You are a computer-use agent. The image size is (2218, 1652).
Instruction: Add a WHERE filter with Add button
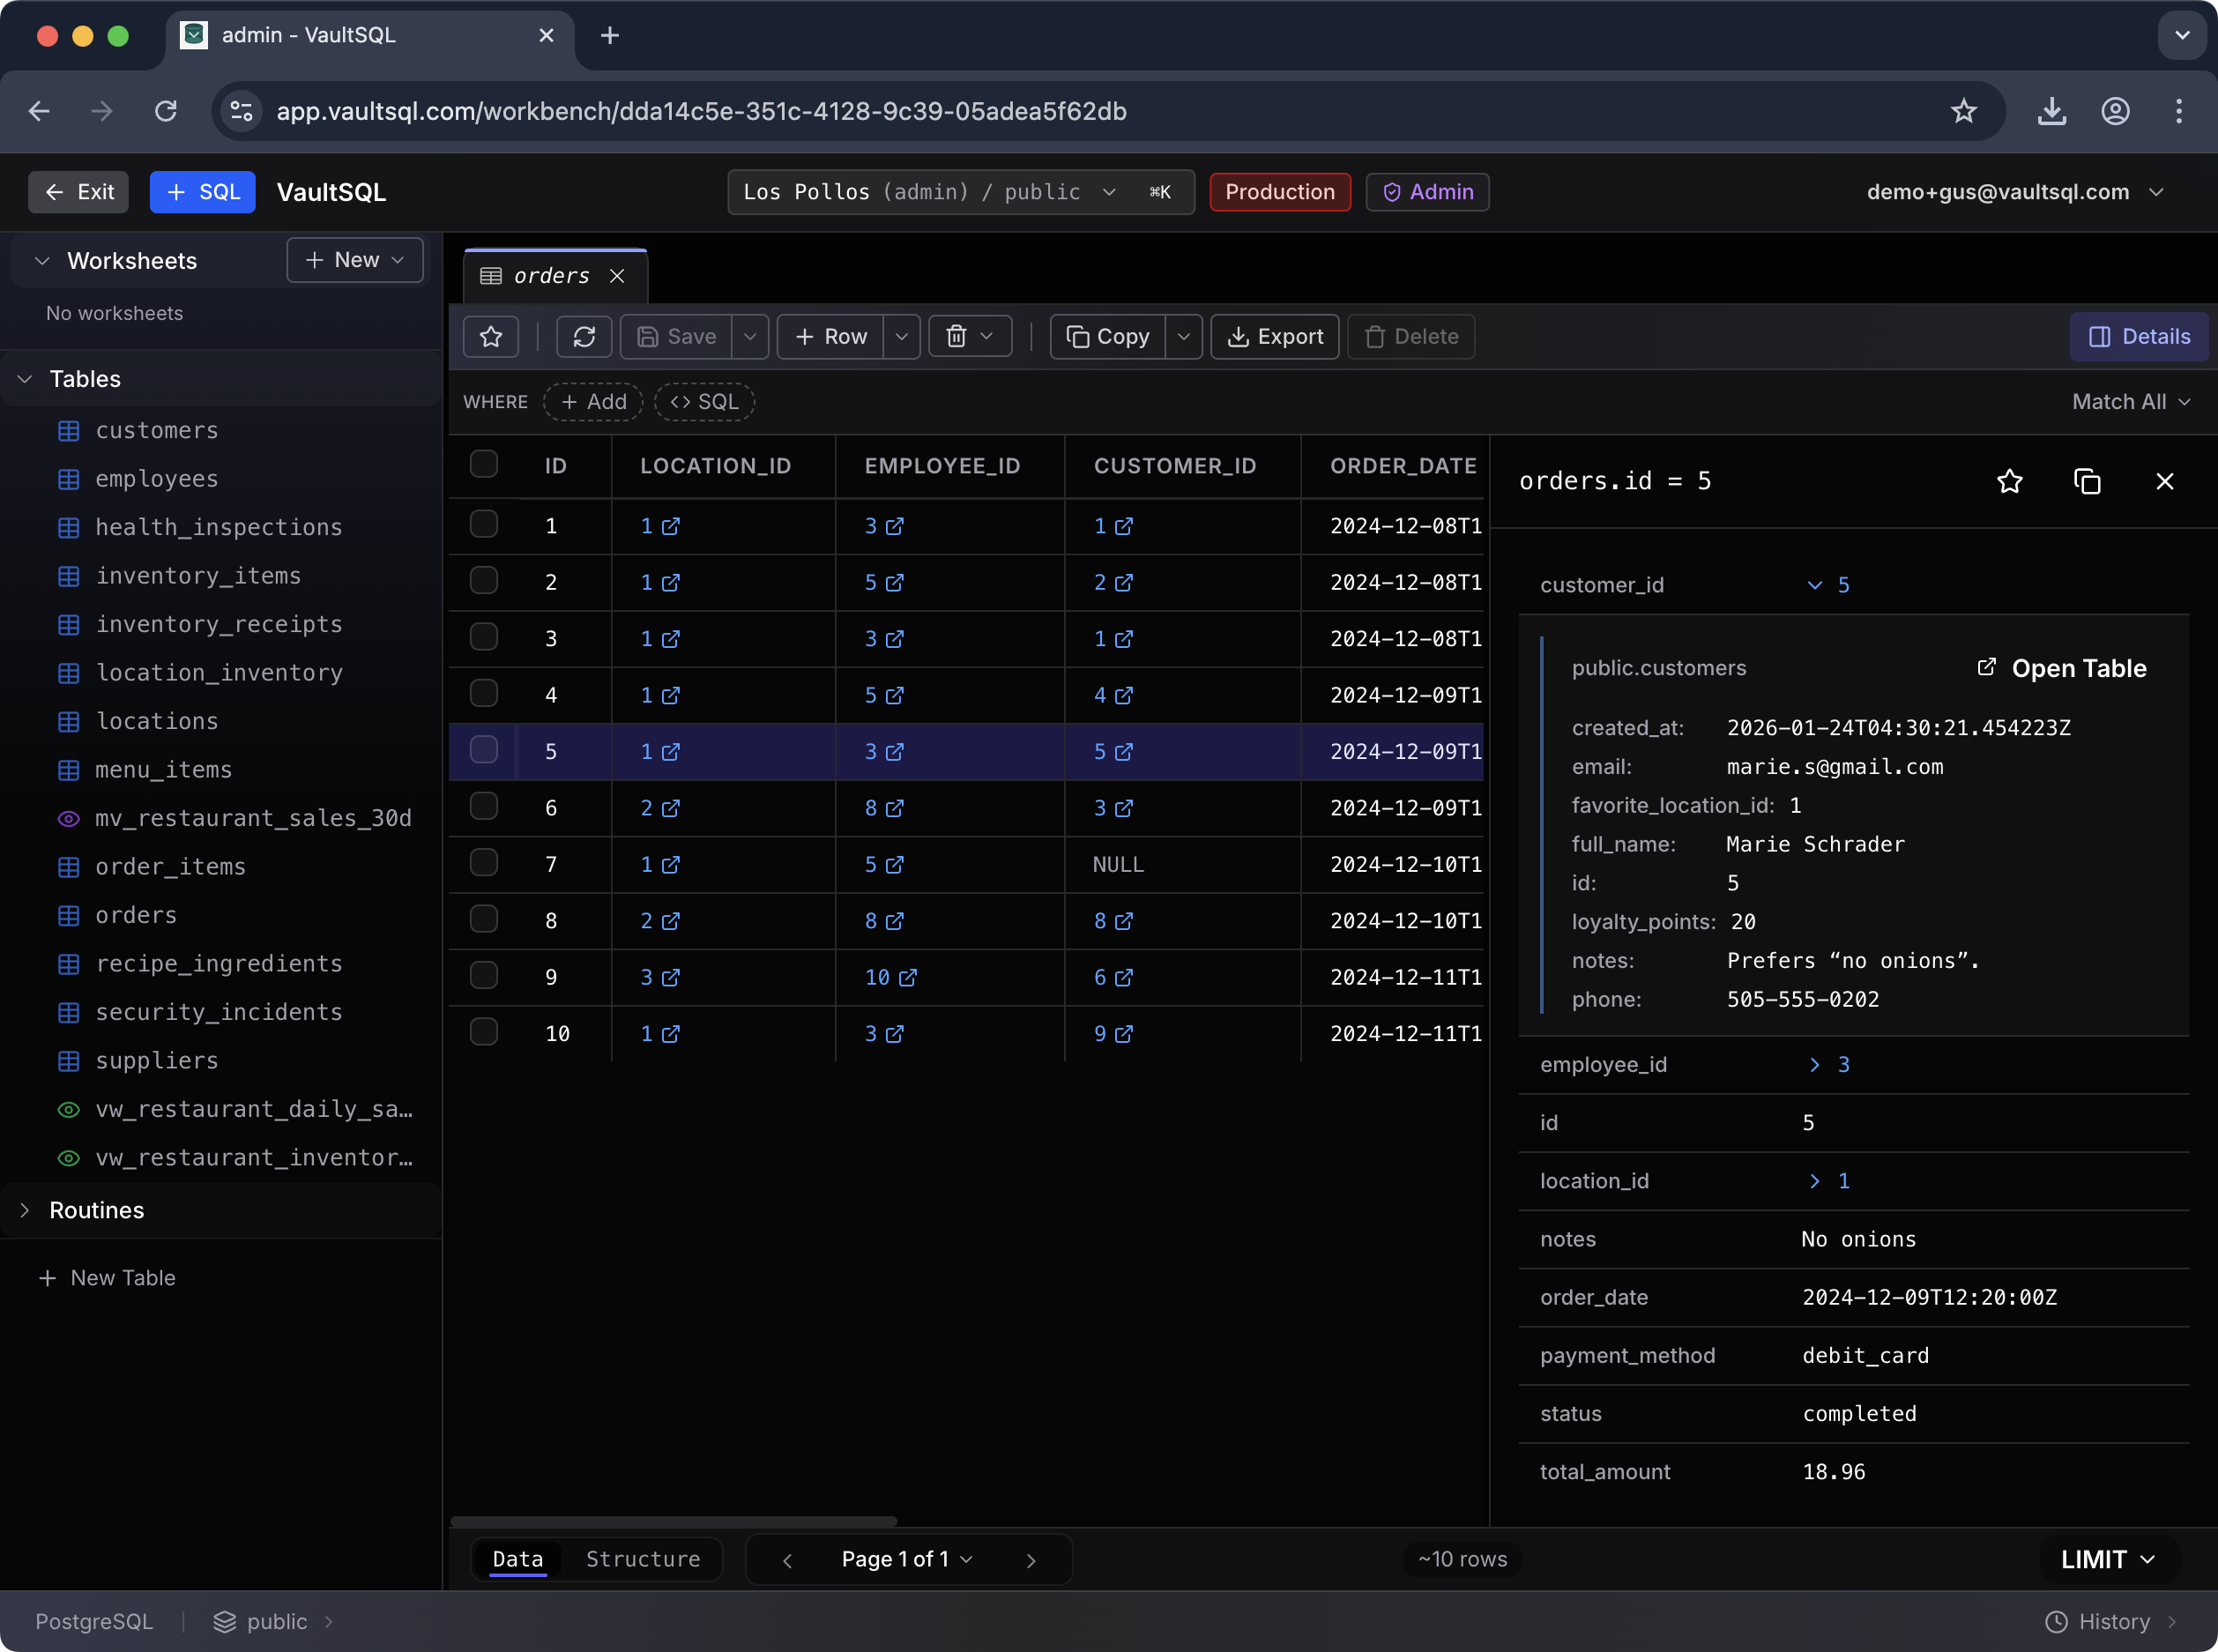[593, 402]
